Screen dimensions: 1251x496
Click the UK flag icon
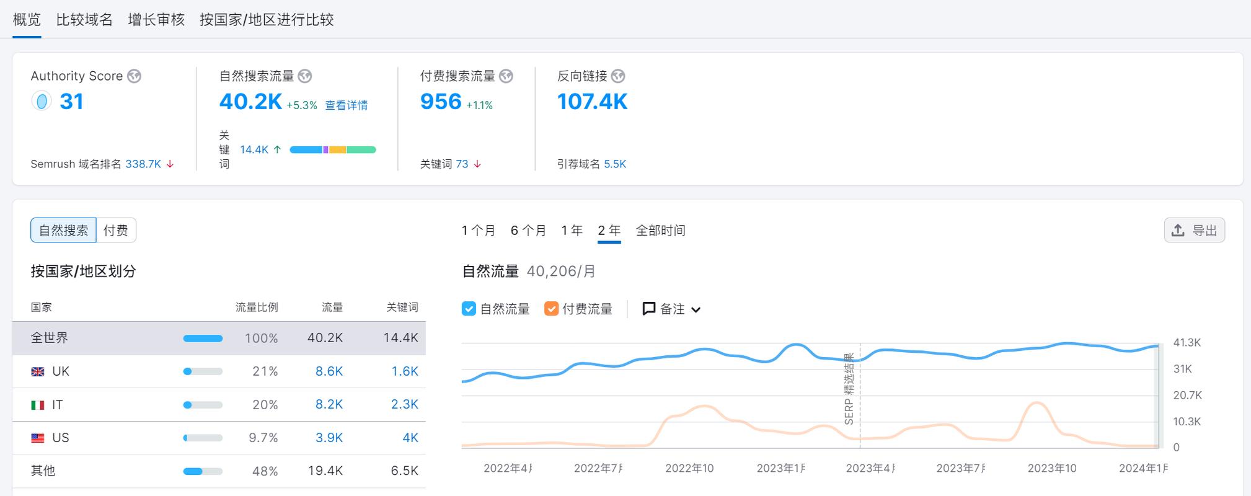pyautogui.click(x=38, y=371)
